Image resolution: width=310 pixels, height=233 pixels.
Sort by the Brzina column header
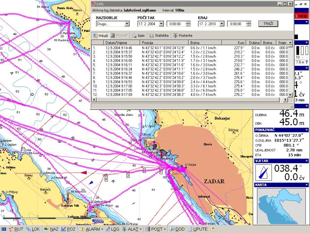tap(205, 43)
